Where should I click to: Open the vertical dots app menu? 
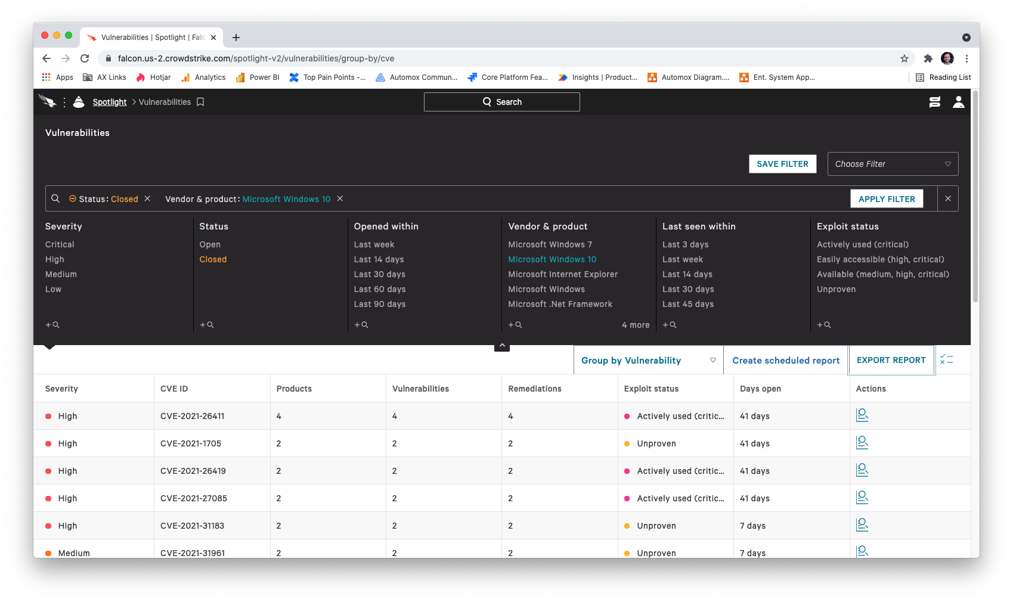point(64,102)
